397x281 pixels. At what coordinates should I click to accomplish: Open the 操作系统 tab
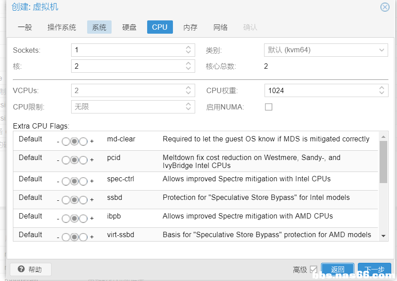pos(62,27)
